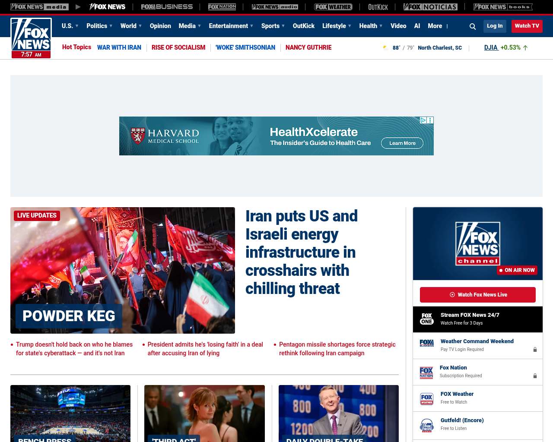Click the Fox Nation logo in sidebar
The height and width of the screenshot is (442, 553).
tap(426, 372)
